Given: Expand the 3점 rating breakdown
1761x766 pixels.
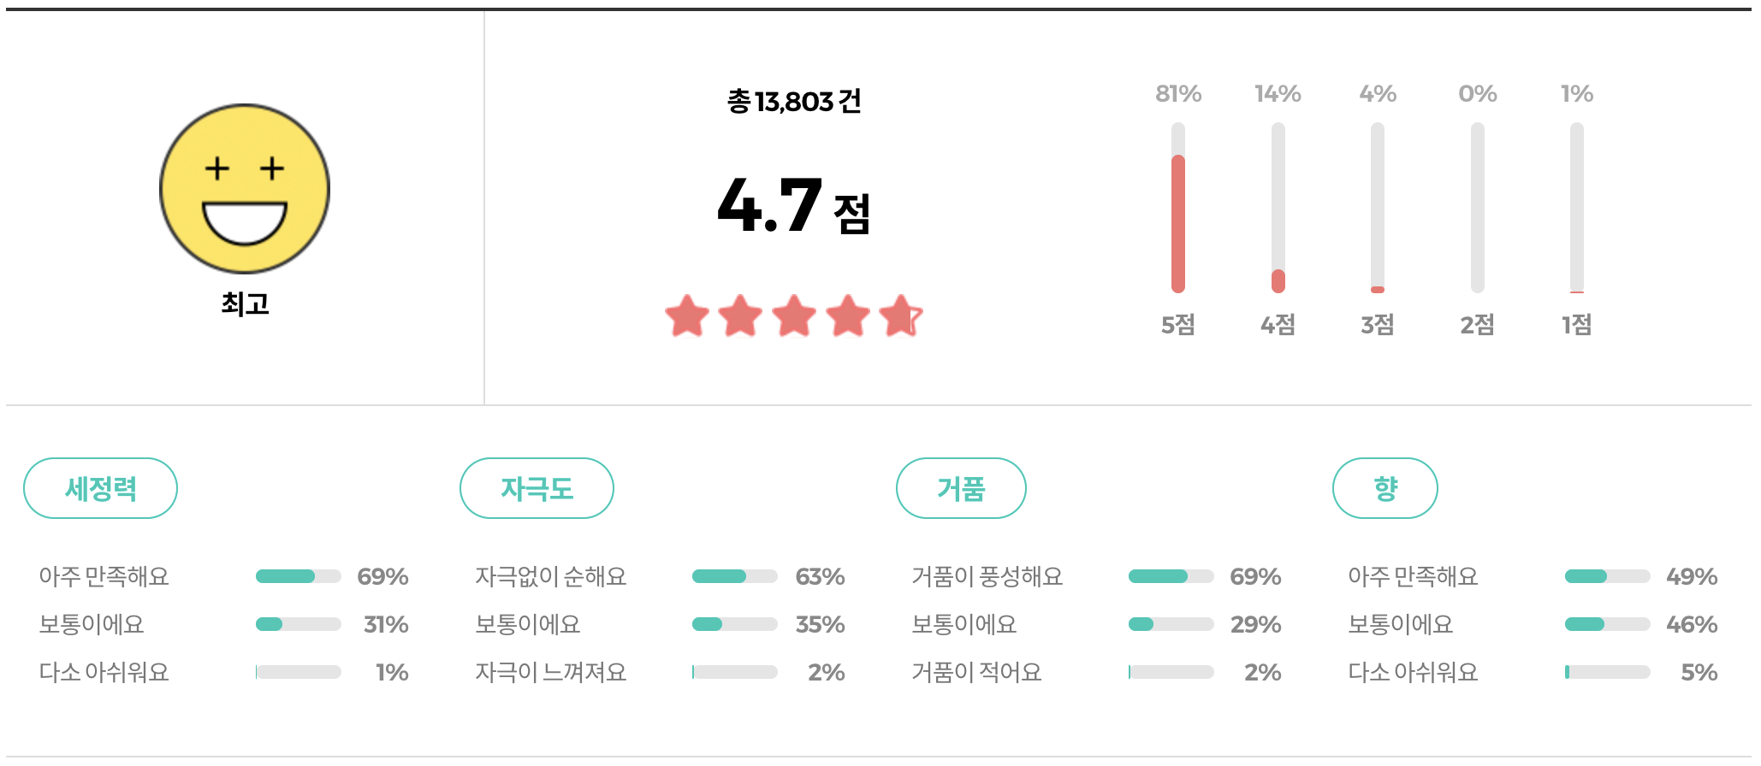Looking at the screenshot, I should 1379,209.
